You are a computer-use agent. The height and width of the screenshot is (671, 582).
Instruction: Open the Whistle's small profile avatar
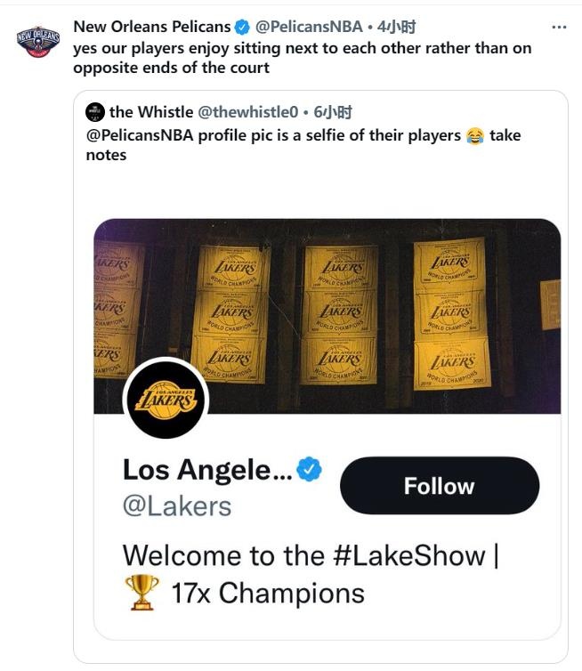click(x=95, y=112)
